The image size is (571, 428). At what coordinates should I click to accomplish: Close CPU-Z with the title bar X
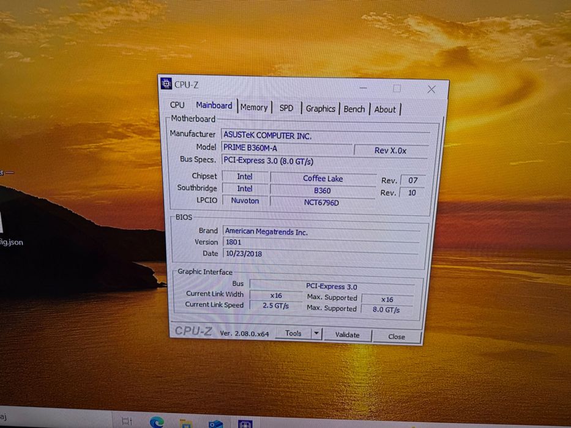tap(431, 89)
